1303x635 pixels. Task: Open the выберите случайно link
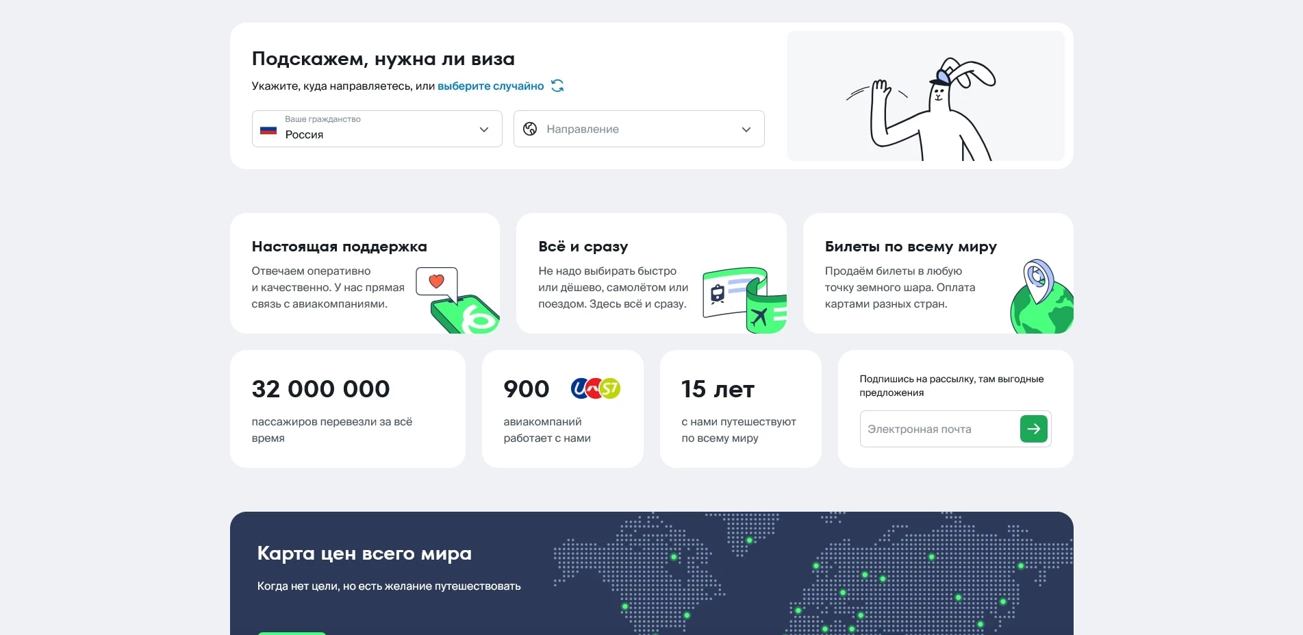click(x=490, y=86)
